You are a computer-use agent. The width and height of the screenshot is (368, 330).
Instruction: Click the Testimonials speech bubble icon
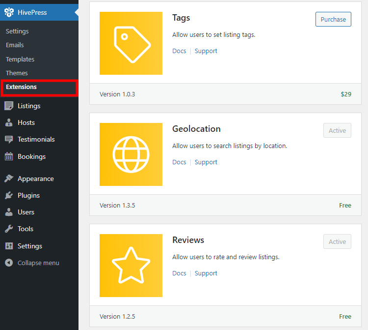pyautogui.click(x=9, y=139)
